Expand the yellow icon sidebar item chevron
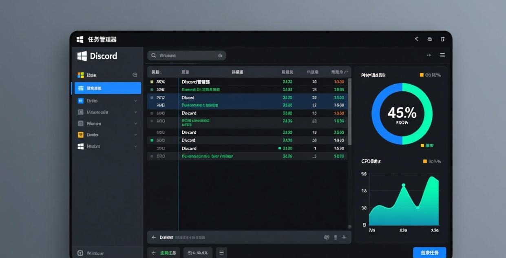Screen dimensions: 506x258 click(x=135, y=135)
